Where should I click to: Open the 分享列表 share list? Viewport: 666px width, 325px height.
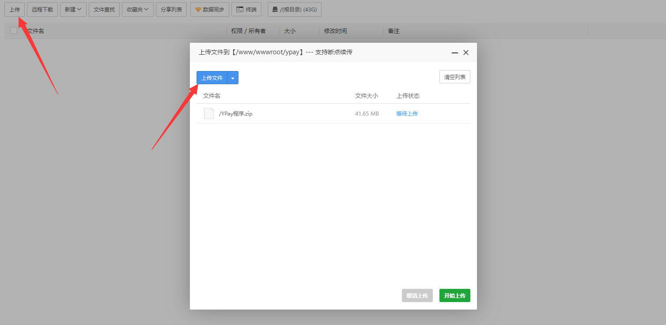[x=171, y=9]
